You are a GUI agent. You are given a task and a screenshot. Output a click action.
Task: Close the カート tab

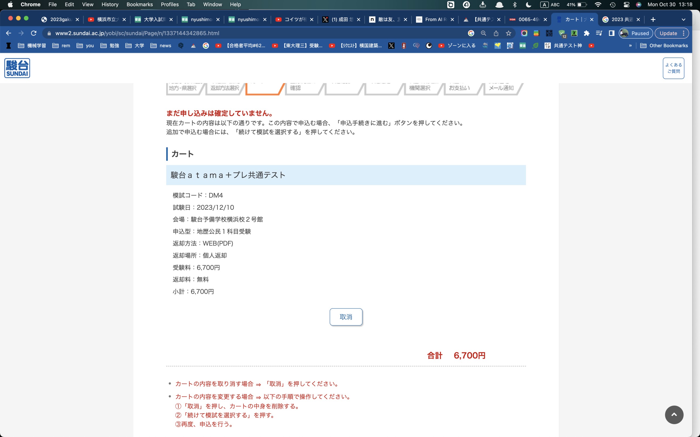pyautogui.click(x=592, y=19)
